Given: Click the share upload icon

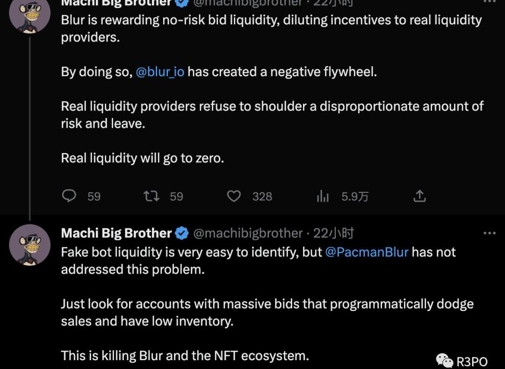Looking at the screenshot, I should pyautogui.click(x=419, y=196).
